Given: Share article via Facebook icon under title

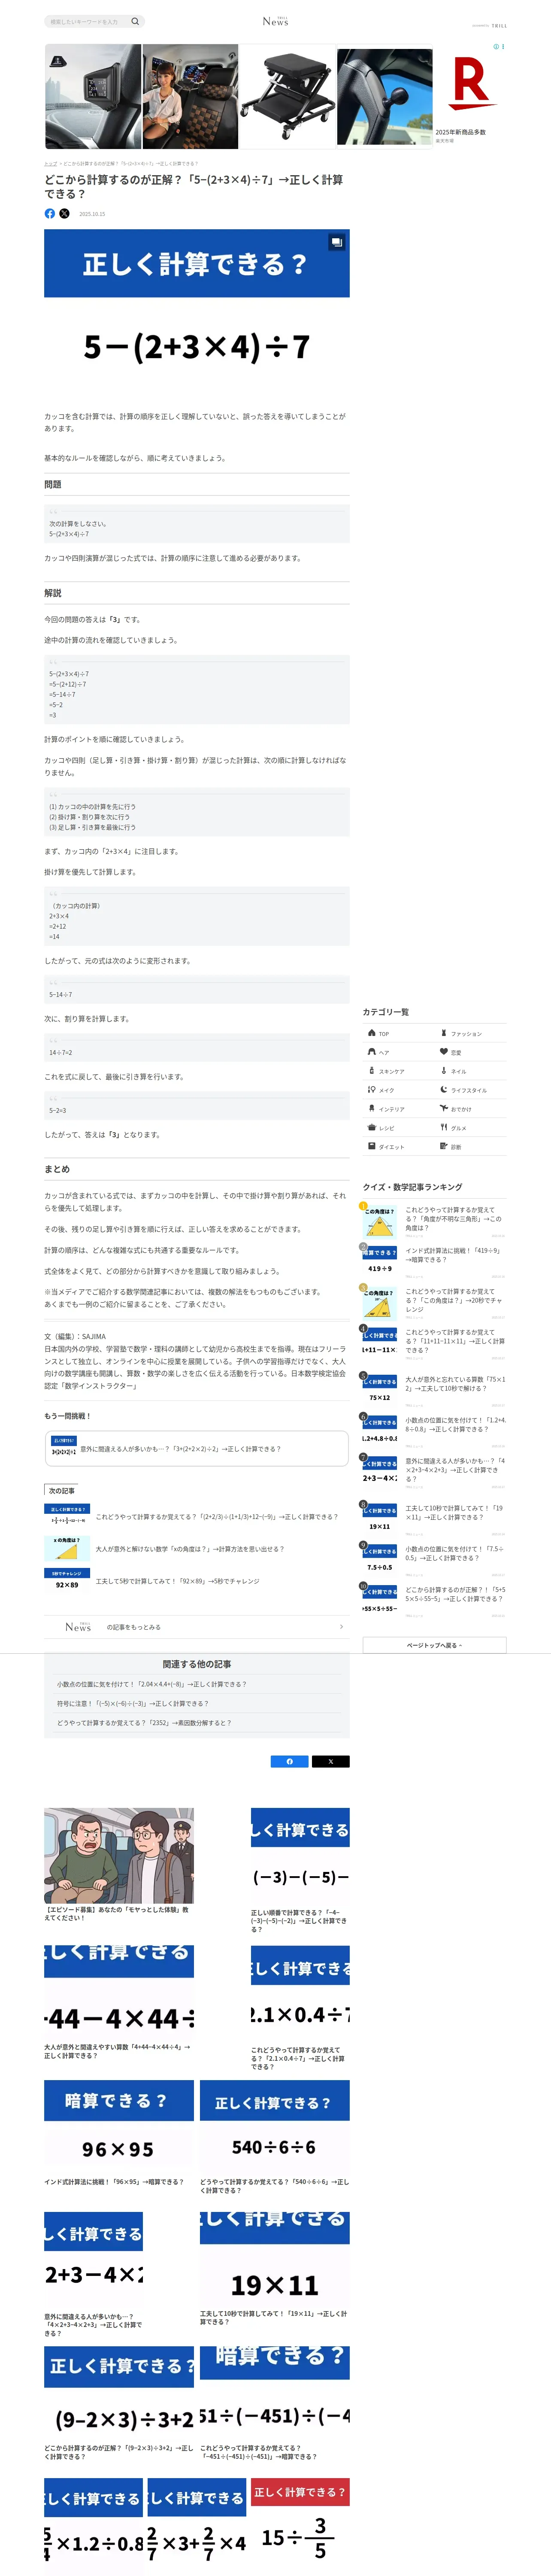Looking at the screenshot, I should click(50, 213).
